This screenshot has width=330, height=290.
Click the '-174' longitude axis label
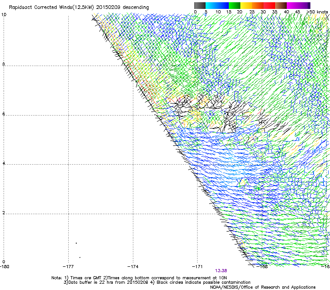133,267
